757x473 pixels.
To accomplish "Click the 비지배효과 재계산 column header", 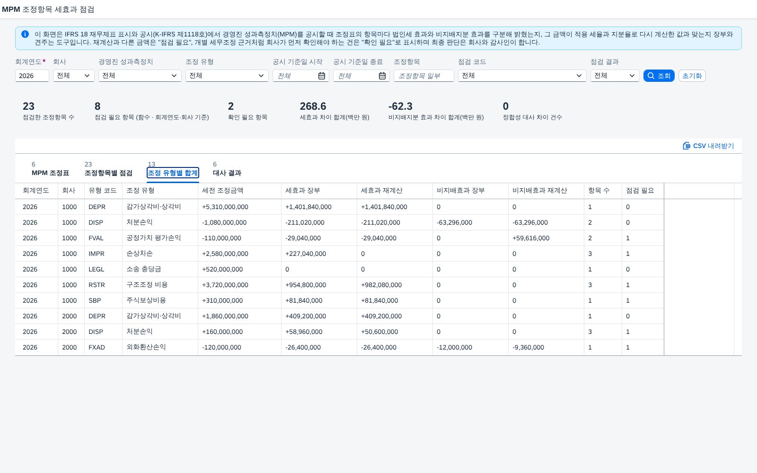I will (x=546, y=191).
